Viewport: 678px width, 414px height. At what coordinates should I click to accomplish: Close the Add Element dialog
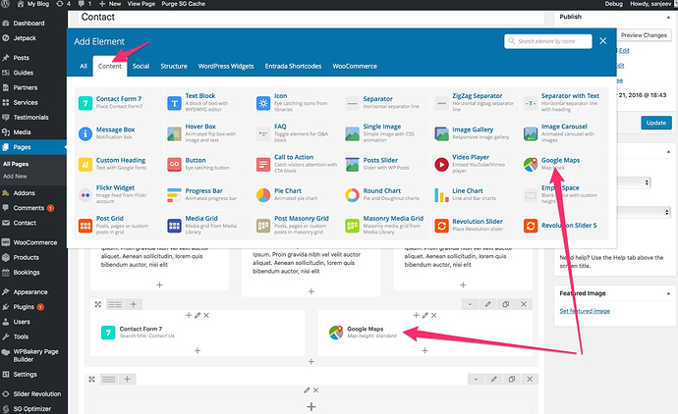pyautogui.click(x=602, y=40)
